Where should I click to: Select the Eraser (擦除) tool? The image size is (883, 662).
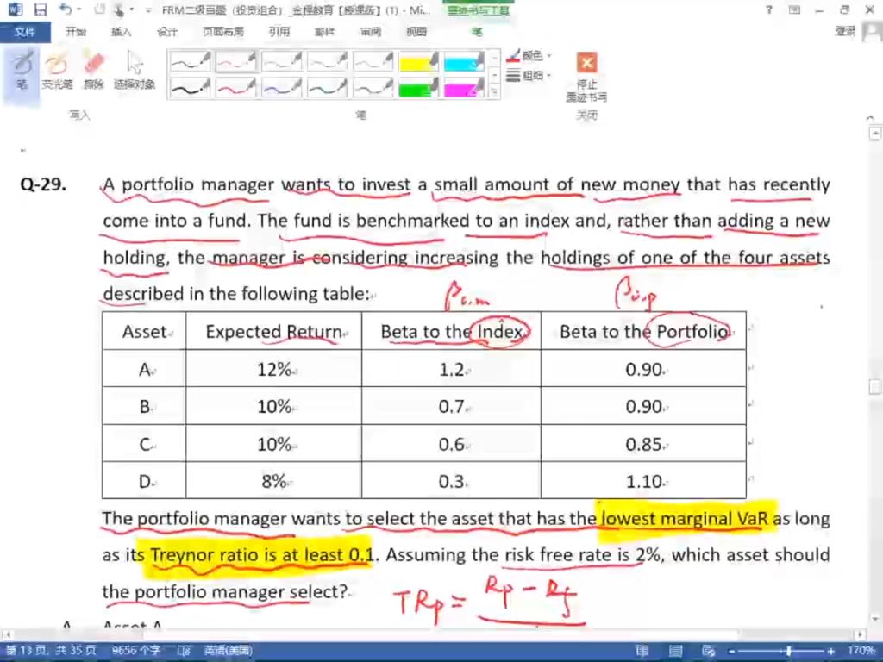pyautogui.click(x=93, y=72)
